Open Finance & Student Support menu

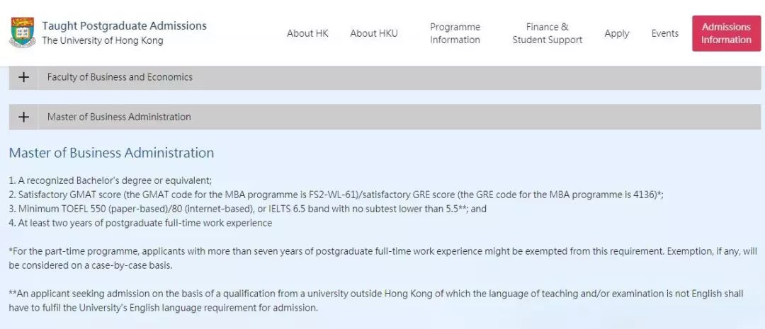point(548,33)
